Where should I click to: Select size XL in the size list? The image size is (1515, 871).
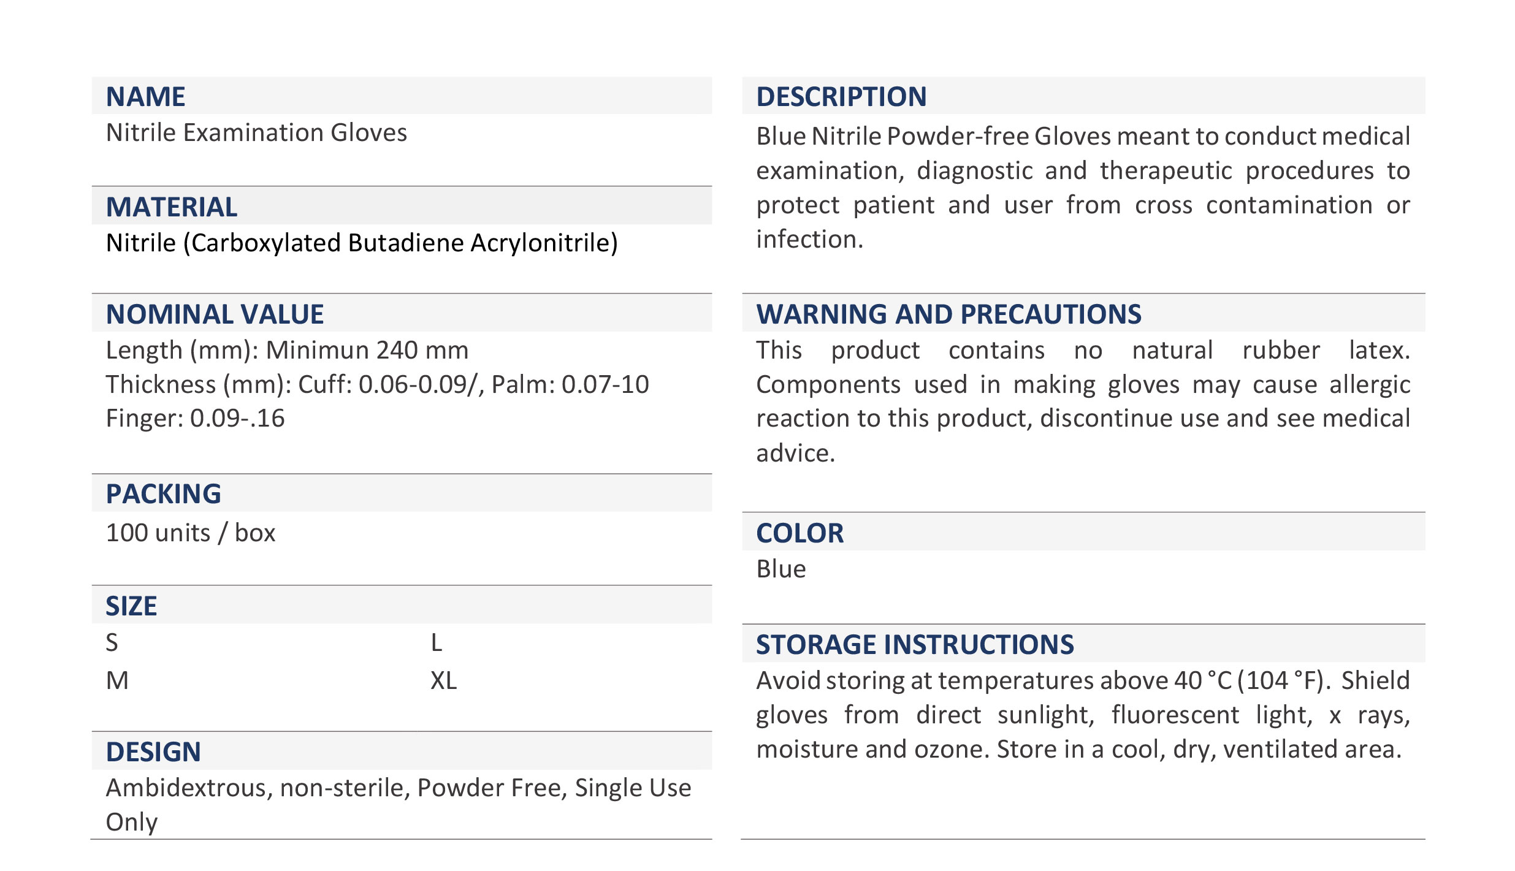click(x=443, y=681)
